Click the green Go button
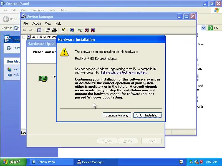Image resolution: width=222 pixels, height=166 pixels. (213, 28)
